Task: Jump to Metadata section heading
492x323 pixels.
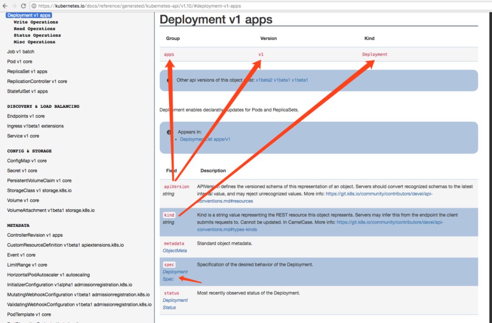Action: point(18,225)
